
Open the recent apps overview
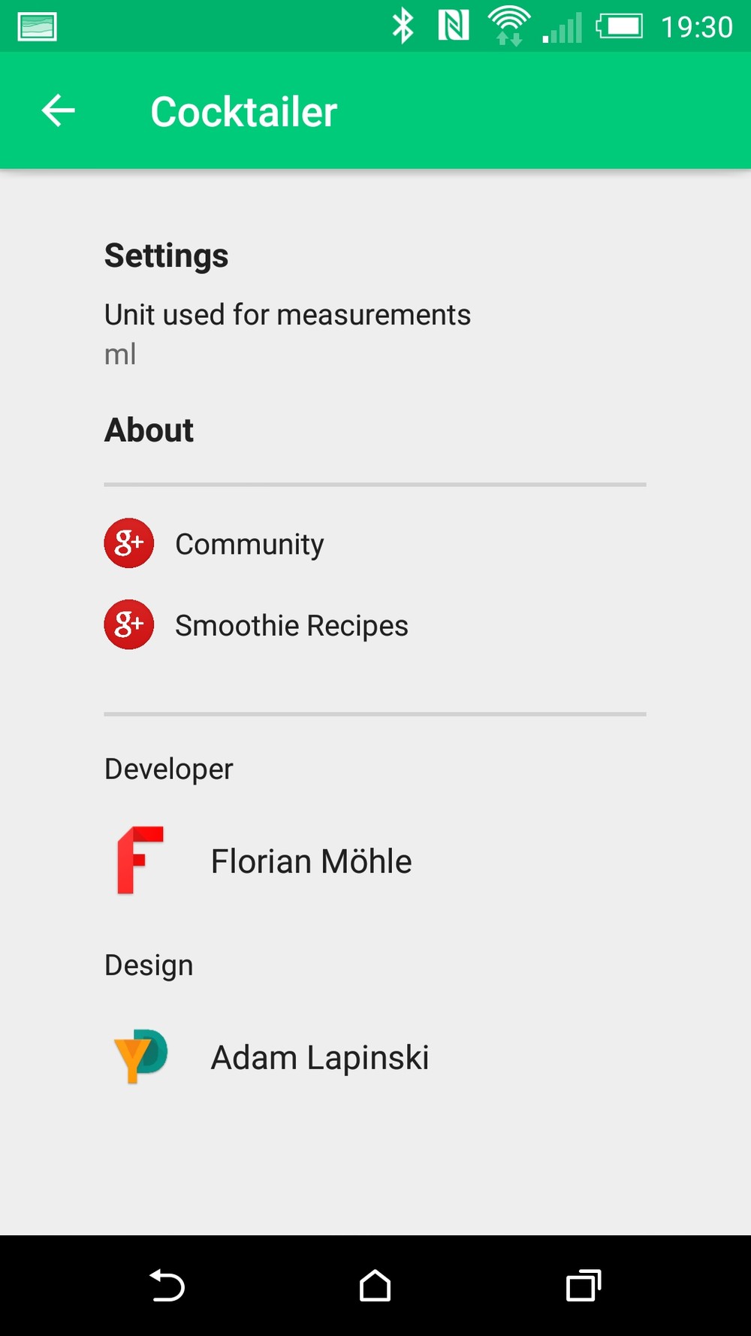(584, 1285)
